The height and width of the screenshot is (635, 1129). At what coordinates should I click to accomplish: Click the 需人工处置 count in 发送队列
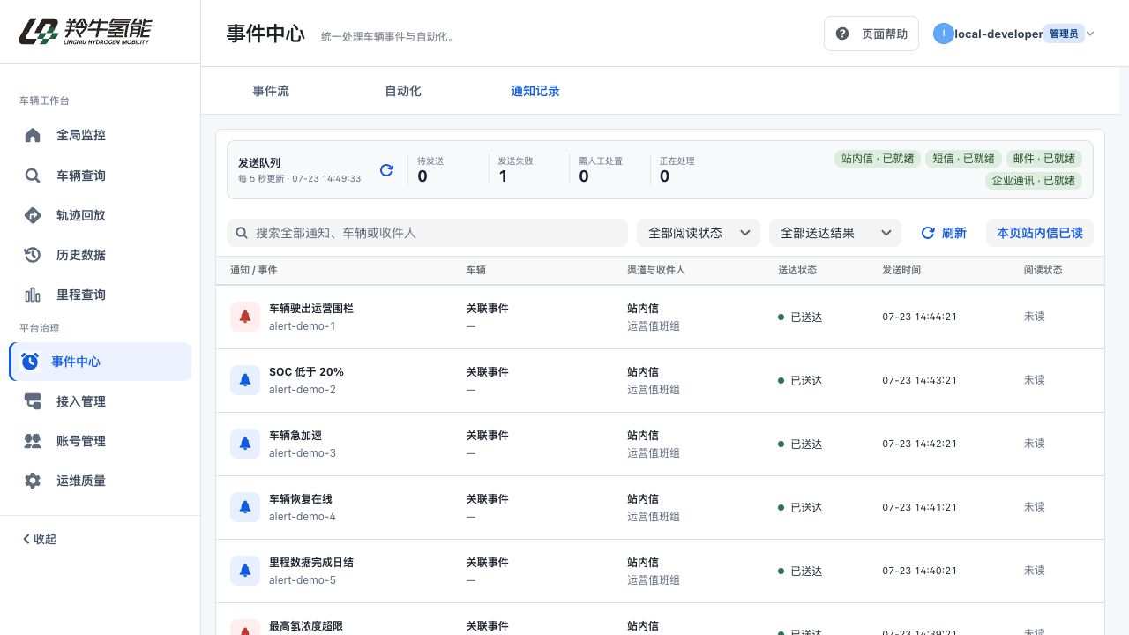(584, 176)
